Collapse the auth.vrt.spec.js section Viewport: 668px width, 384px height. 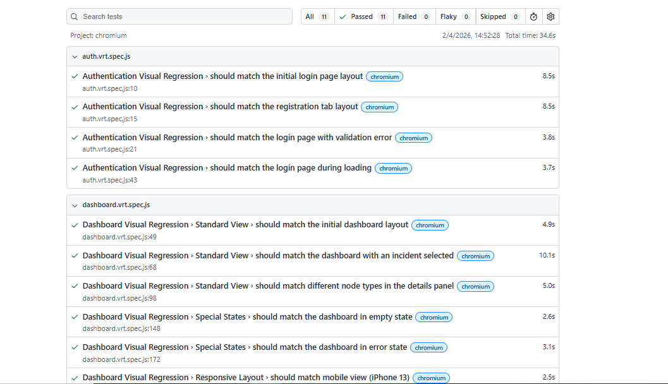click(x=74, y=56)
